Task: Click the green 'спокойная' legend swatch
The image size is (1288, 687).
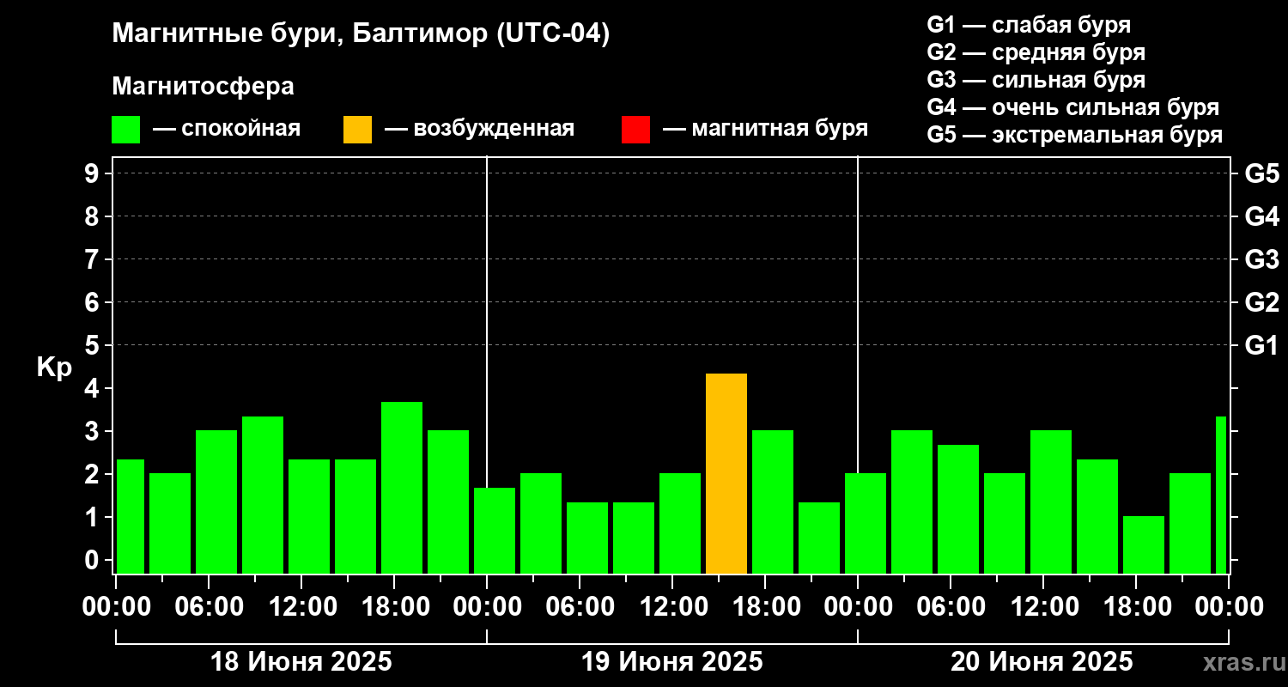Action: [x=125, y=129]
